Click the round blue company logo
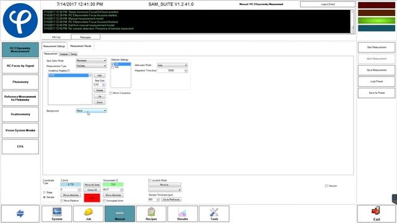The width and height of the screenshot is (397, 223). pyautogui.click(x=20, y=20)
